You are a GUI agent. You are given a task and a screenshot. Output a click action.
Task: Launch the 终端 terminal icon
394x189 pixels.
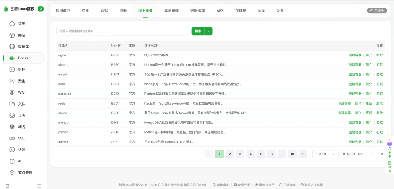coord(12,150)
